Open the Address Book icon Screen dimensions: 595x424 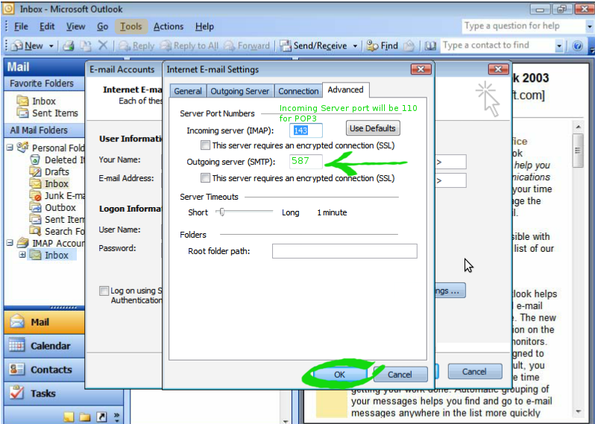tap(430, 46)
